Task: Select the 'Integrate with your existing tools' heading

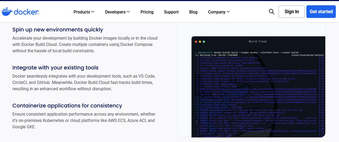Action: coord(55,68)
